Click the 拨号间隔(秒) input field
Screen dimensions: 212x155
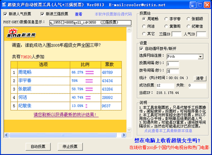(x=173, y=71)
